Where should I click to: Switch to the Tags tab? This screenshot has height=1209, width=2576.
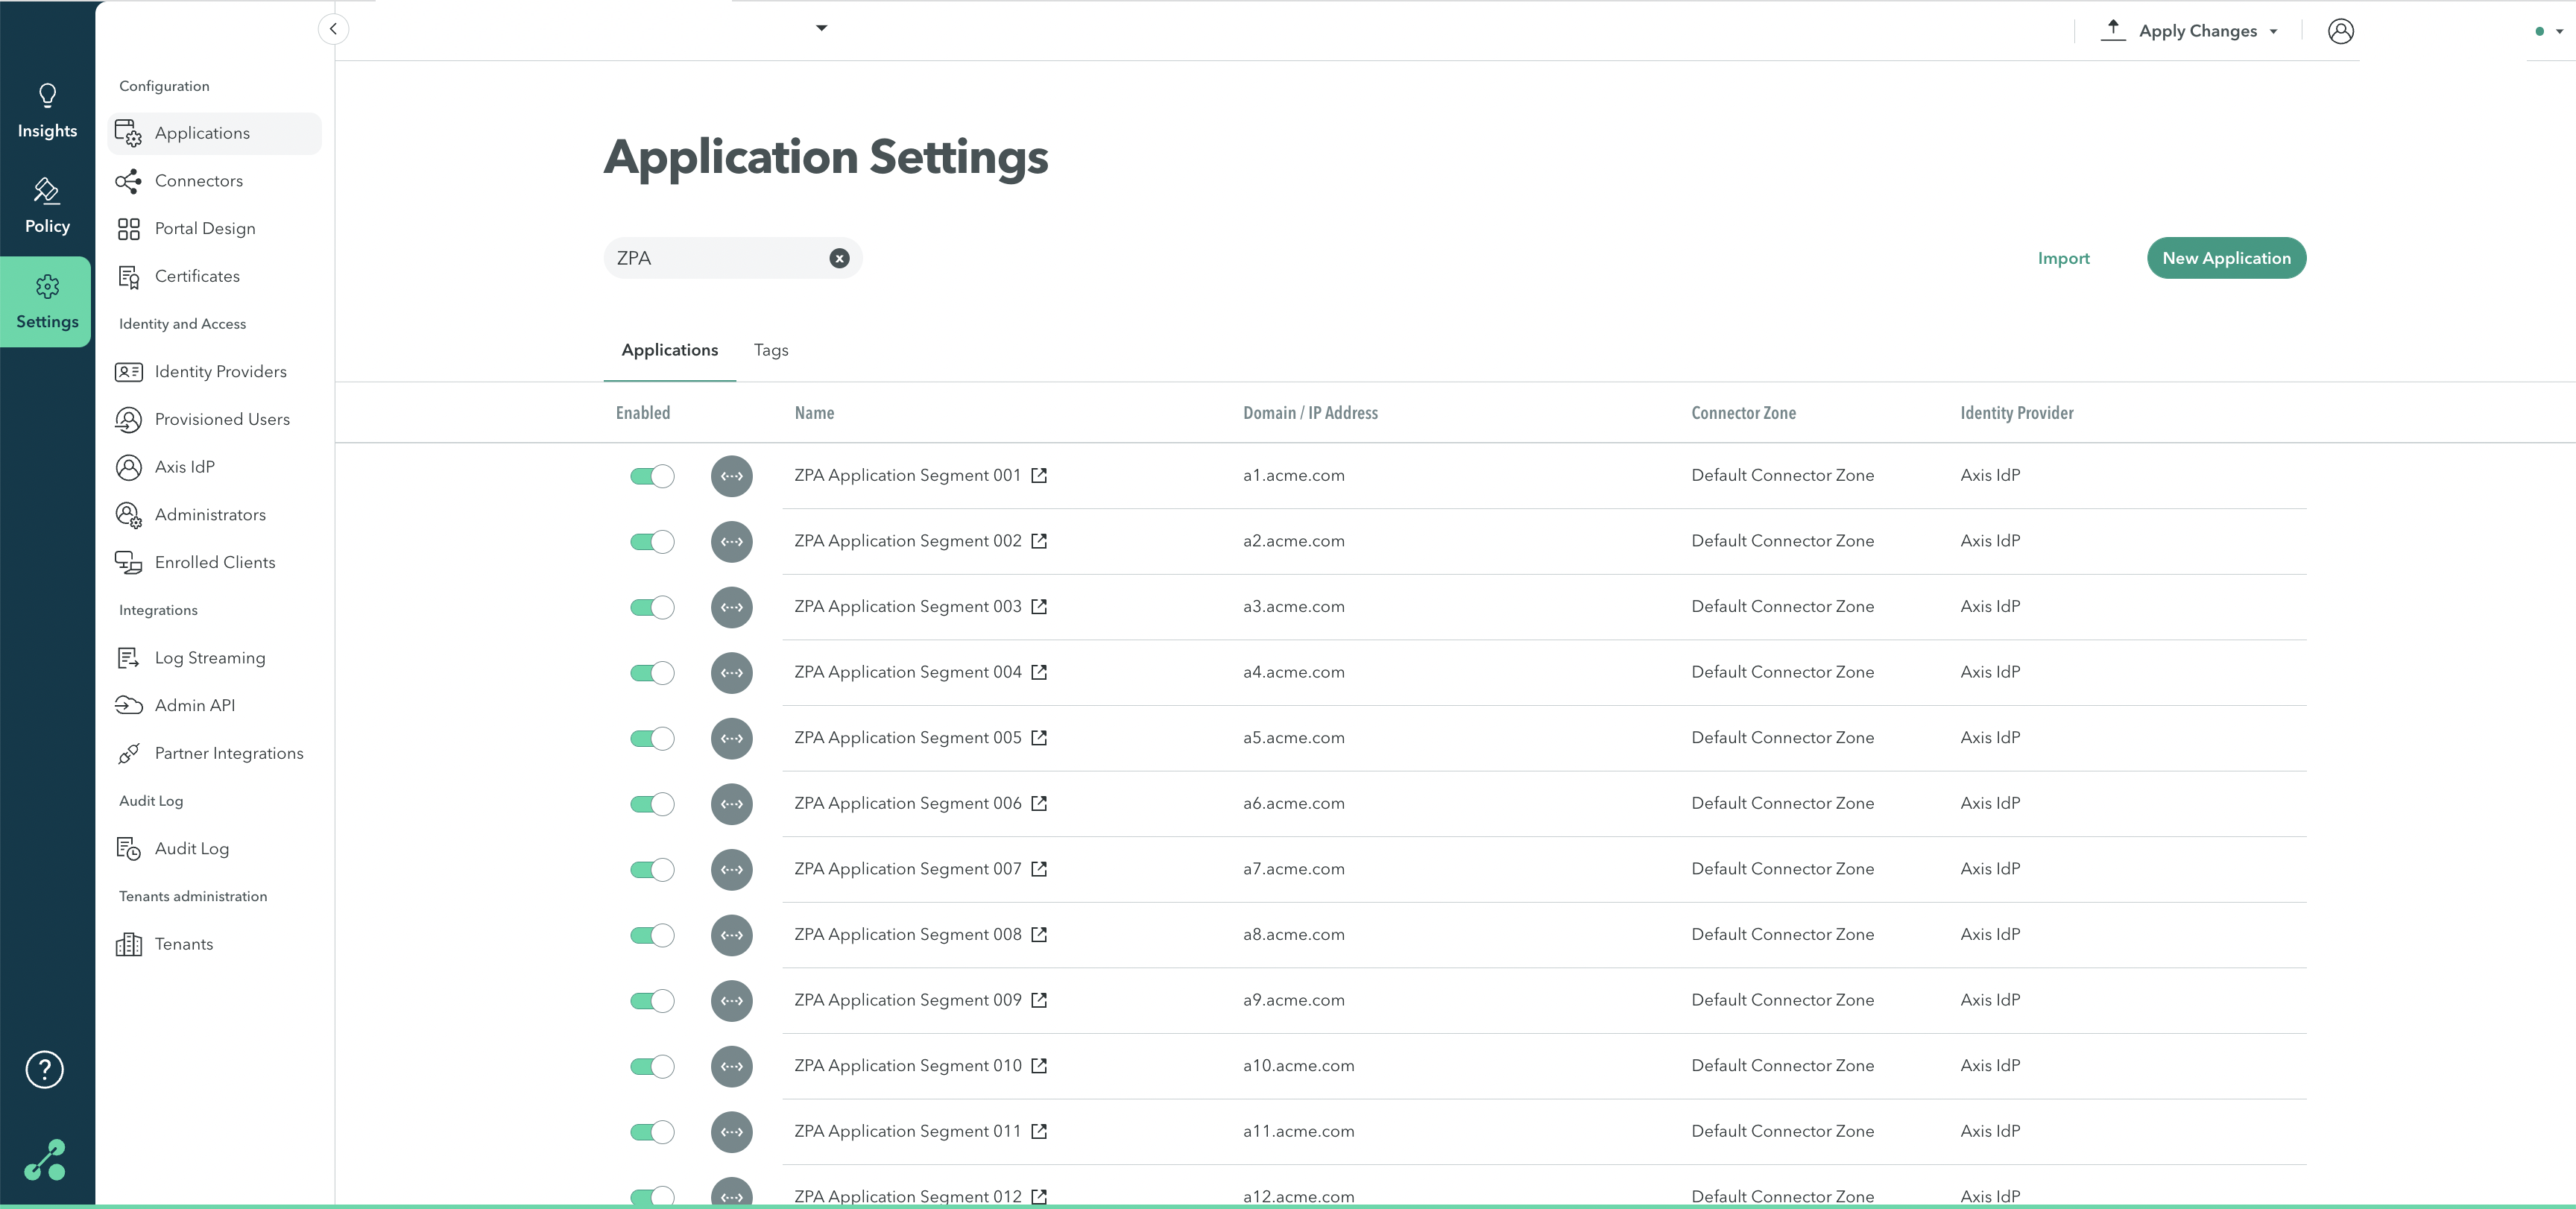tap(770, 350)
